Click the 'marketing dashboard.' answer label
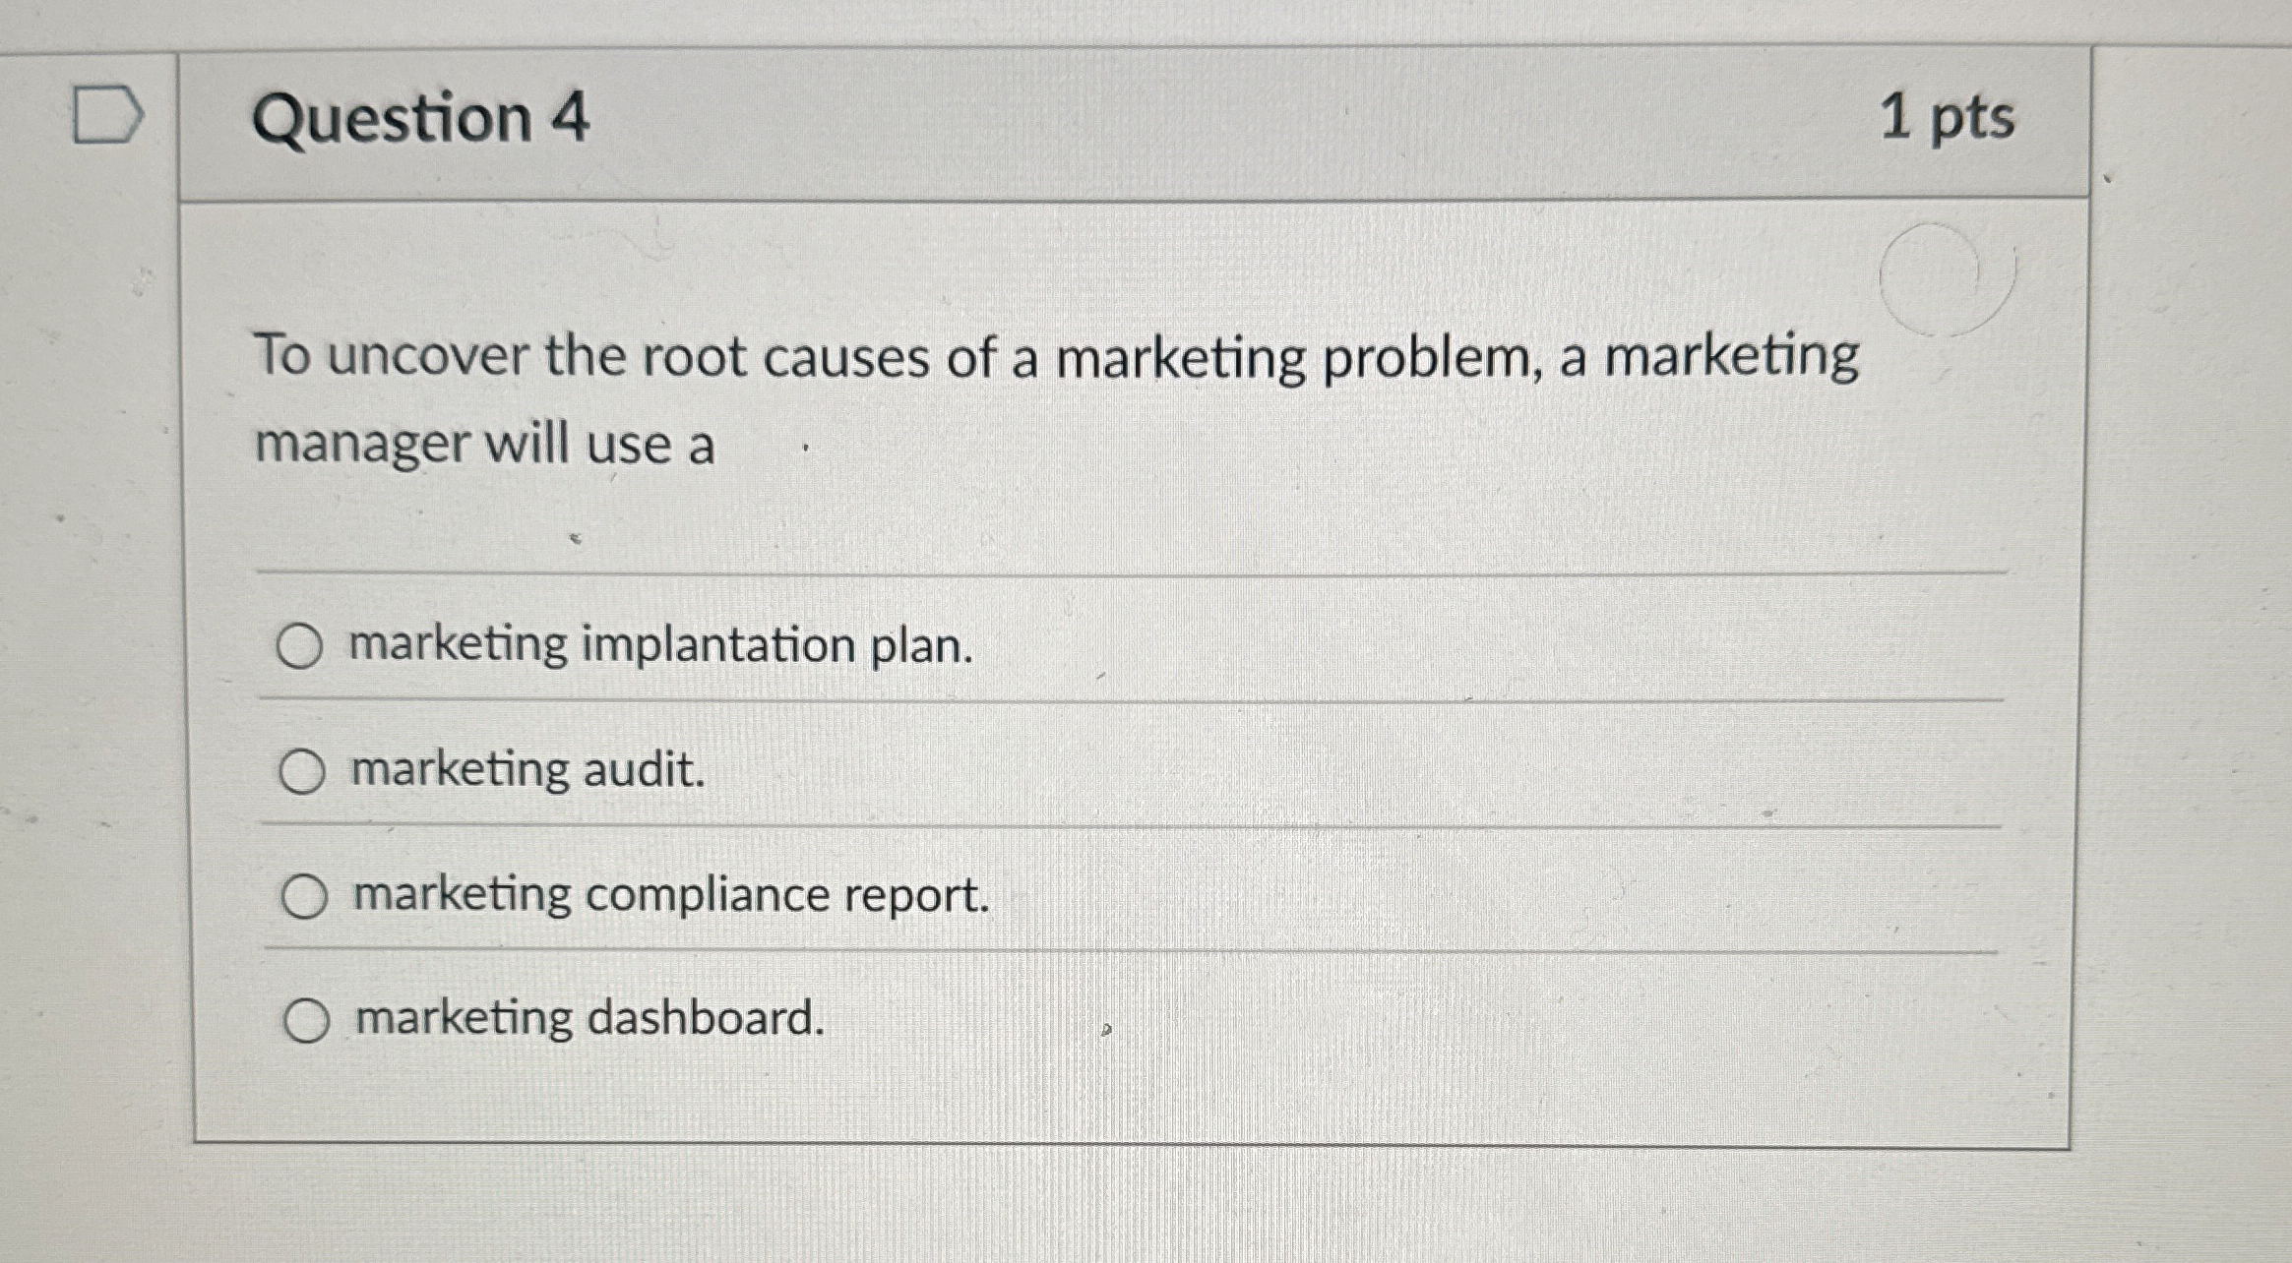The image size is (2292, 1263). click(x=589, y=1017)
